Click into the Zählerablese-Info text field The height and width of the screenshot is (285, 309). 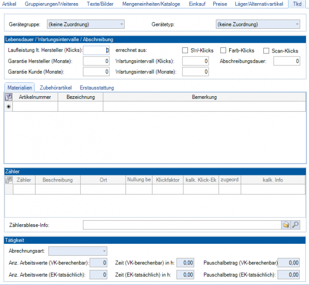[x=181, y=225]
